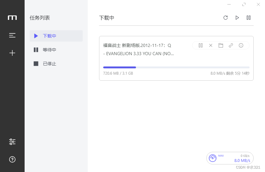
Task: Select the 下载中 tab
Action: 56,36
